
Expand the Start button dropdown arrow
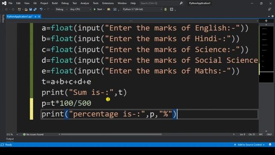click(x=104, y=9)
